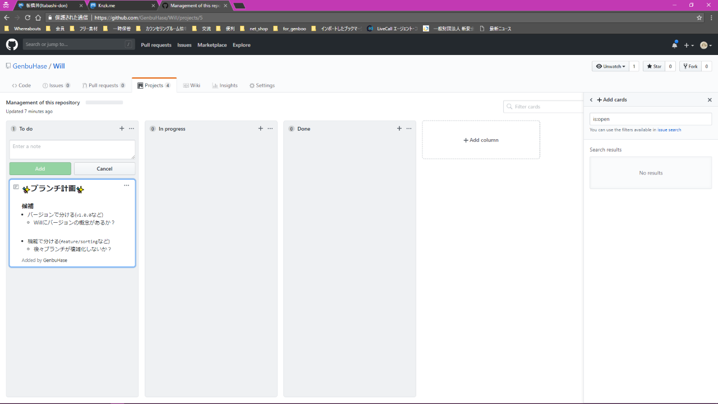
Task: Click plus icon on Done column
Action: (x=399, y=128)
